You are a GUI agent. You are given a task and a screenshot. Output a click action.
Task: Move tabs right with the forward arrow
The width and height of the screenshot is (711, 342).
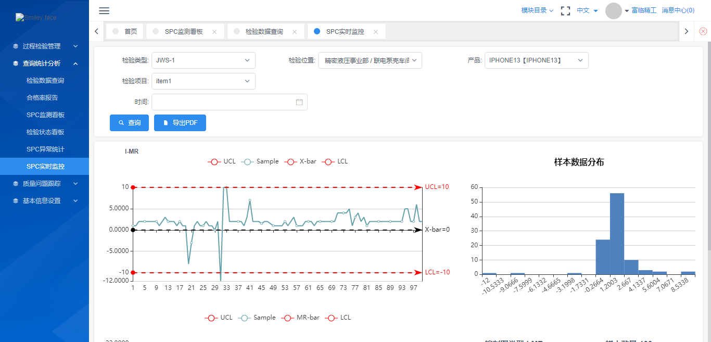687,31
